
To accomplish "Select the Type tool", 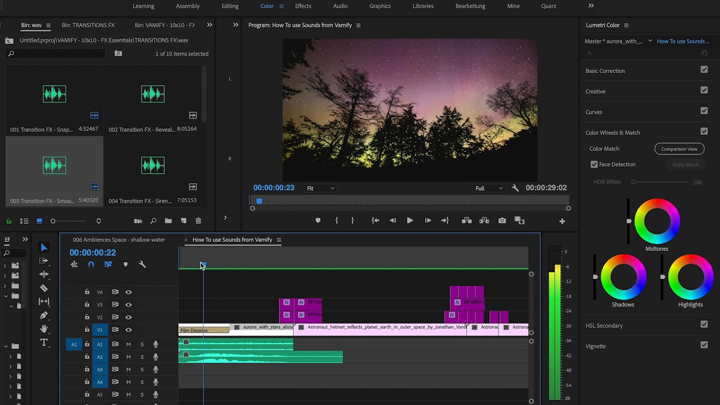I will tap(44, 343).
